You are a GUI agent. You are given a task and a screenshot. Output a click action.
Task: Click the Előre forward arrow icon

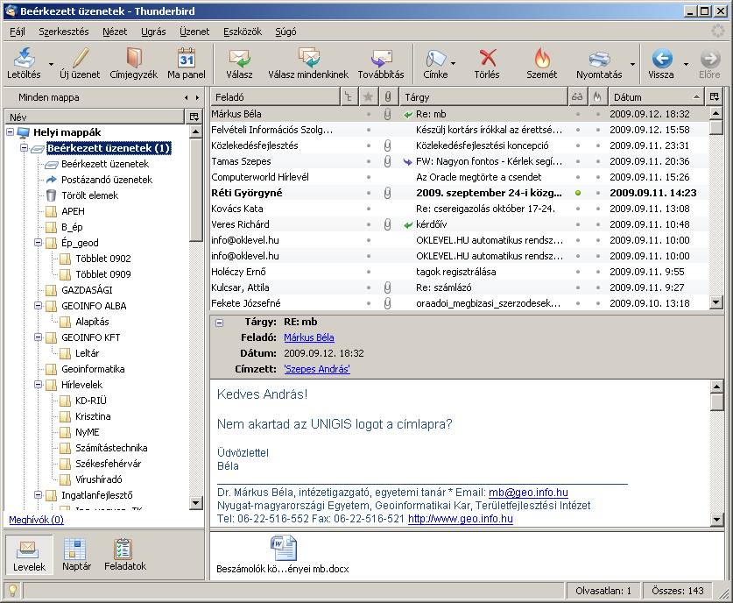point(709,59)
